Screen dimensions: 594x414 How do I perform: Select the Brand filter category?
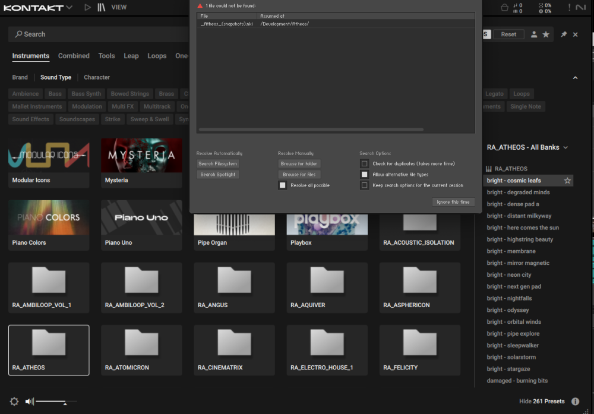click(20, 77)
